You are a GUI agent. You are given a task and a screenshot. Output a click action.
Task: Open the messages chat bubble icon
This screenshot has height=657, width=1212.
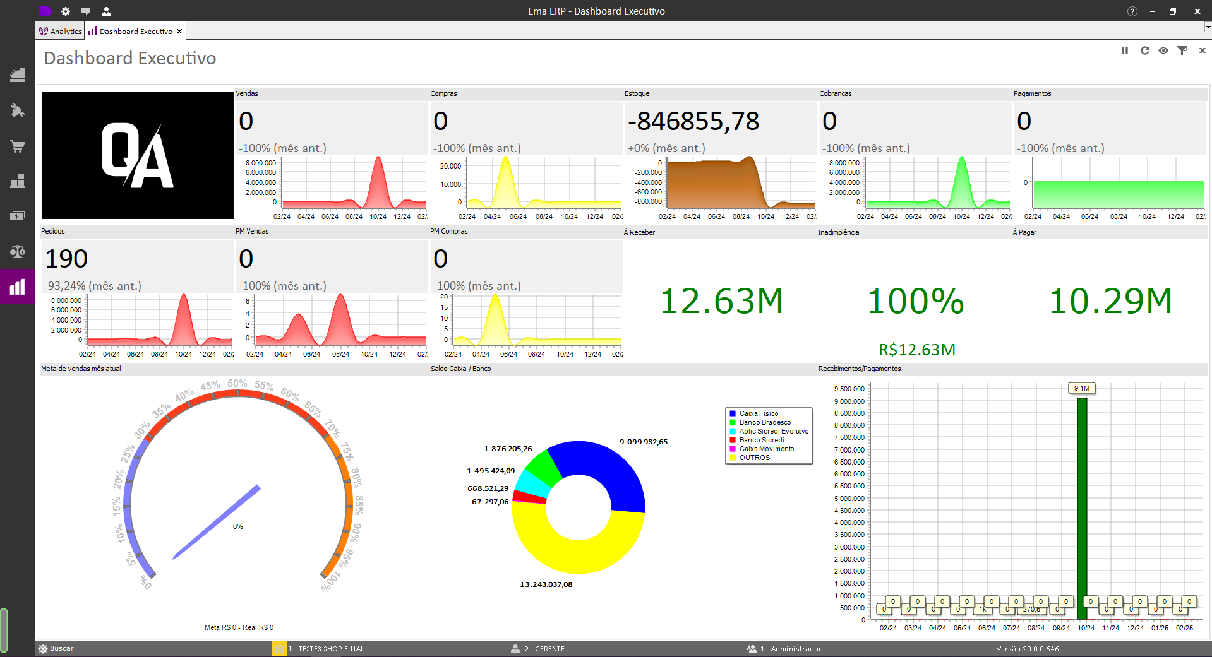tap(86, 11)
